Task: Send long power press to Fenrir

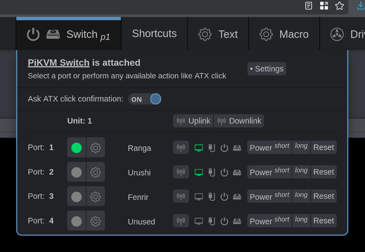Action: 301,196
